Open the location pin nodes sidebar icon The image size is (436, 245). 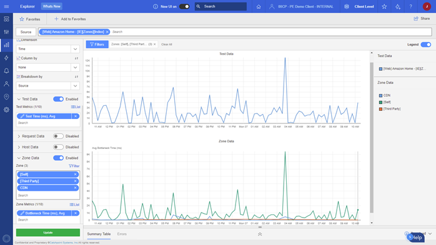click(6, 97)
